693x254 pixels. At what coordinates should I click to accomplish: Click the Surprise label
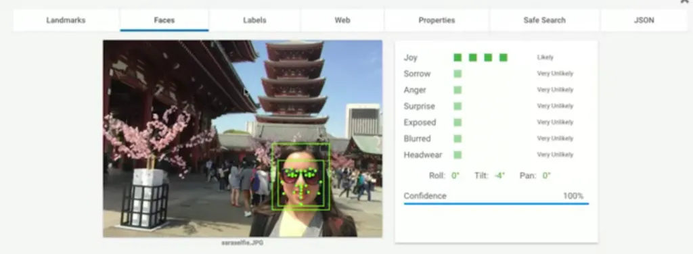pyautogui.click(x=419, y=106)
